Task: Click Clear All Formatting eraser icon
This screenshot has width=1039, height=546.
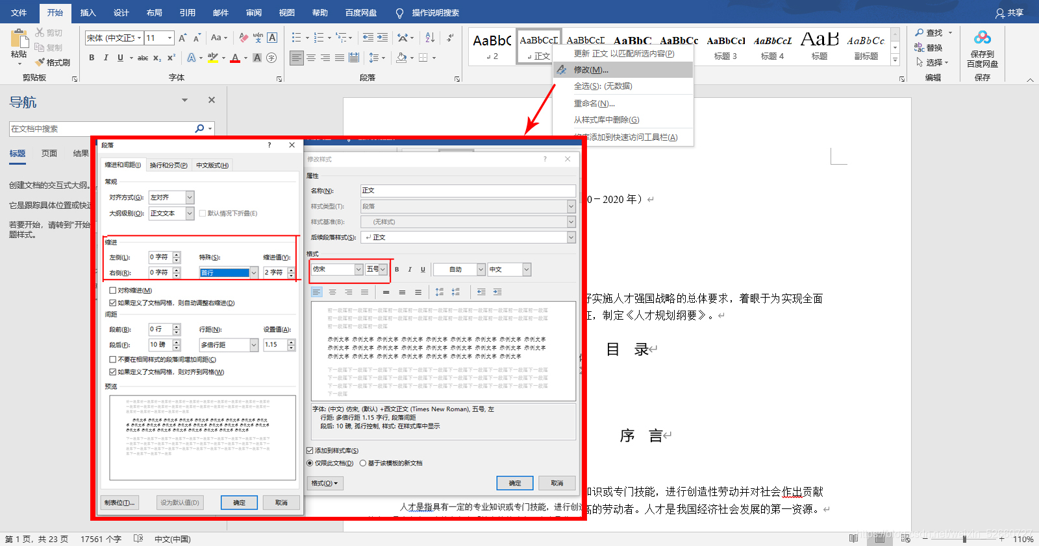Action: tap(244, 38)
